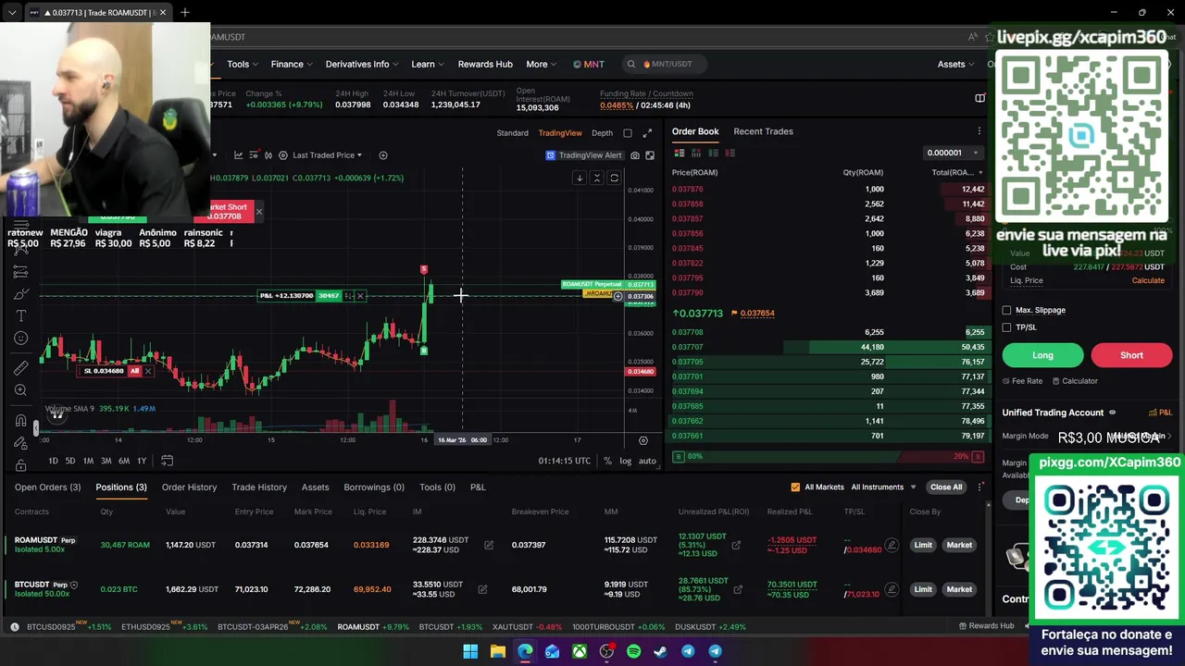Toggle percent scale on chart

click(607, 461)
